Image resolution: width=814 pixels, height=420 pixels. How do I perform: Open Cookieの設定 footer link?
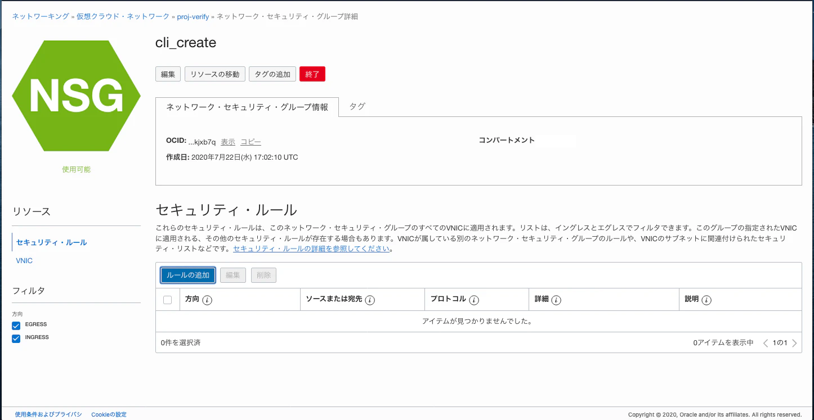click(x=109, y=414)
